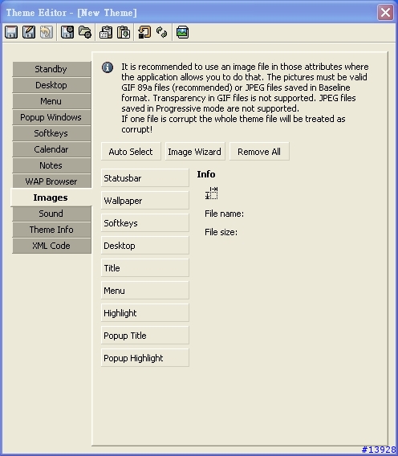Choose the Popup Highlight image button
This screenshot has height=456, width=398.
tap(144, 357)
